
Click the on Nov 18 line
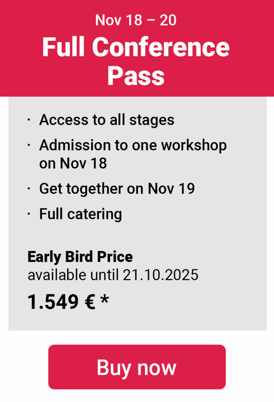(x=73, y=163)
